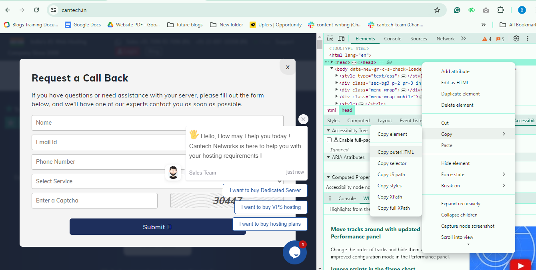This screenshot has height=270, width=536.
Task: View site information icon in address bar
Action: pos(54,10)
